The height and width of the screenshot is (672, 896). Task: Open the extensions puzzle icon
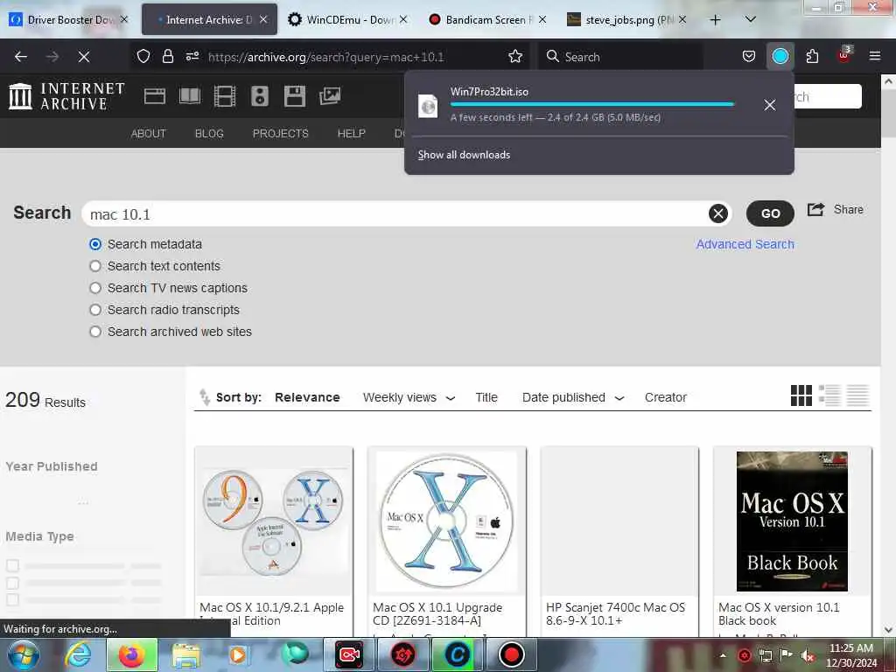[x=812, y=56]
